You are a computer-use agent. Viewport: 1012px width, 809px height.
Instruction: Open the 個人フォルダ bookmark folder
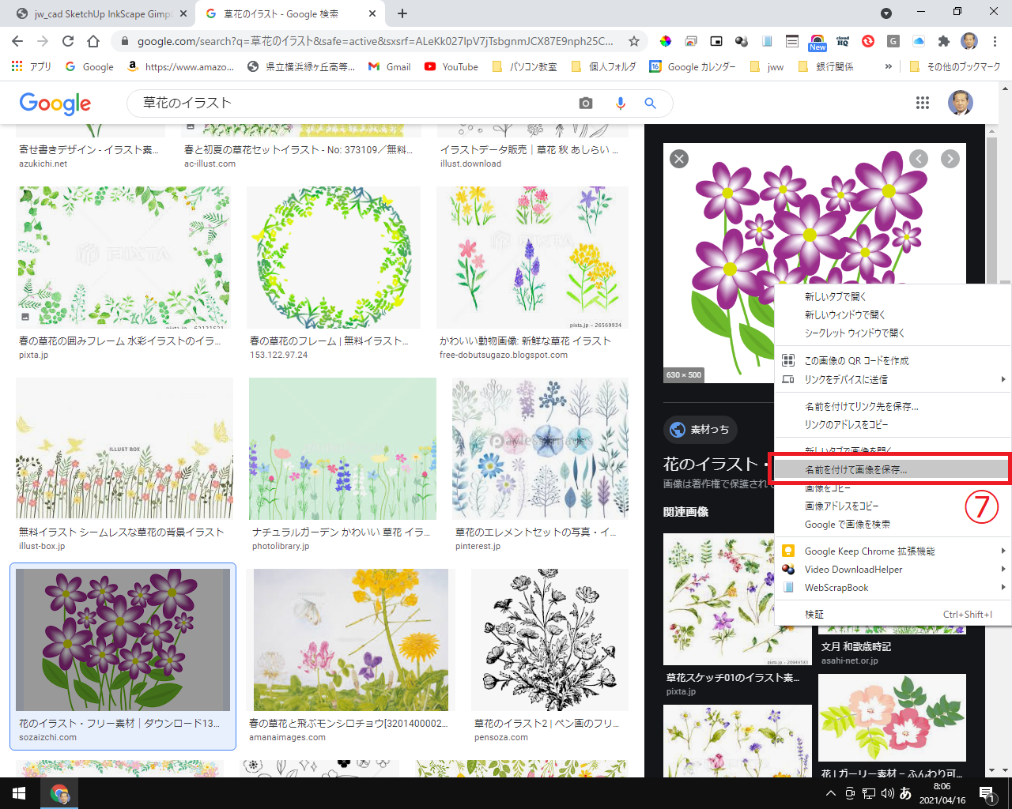pyautogui.click(x=603, y=66)
